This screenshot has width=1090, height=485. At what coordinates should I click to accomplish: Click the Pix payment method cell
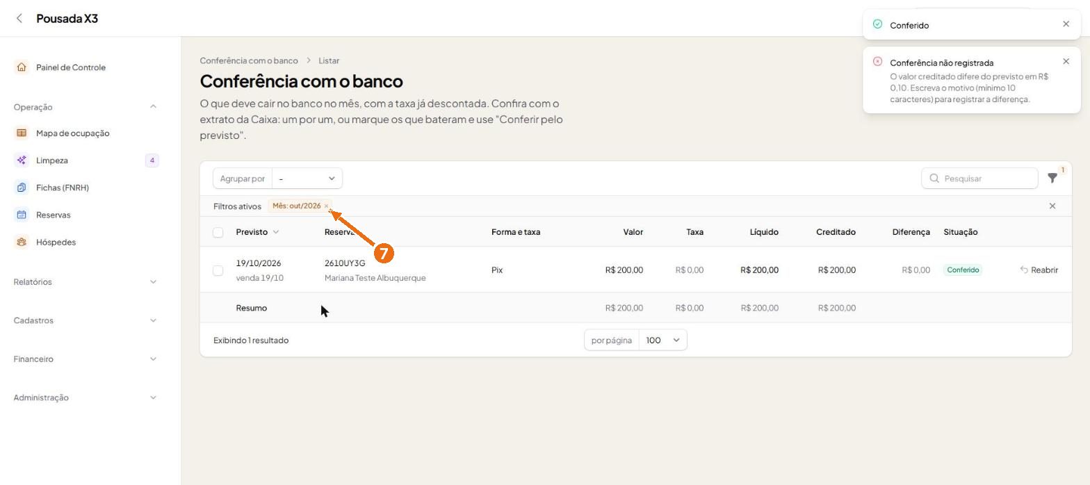[497, 270]
